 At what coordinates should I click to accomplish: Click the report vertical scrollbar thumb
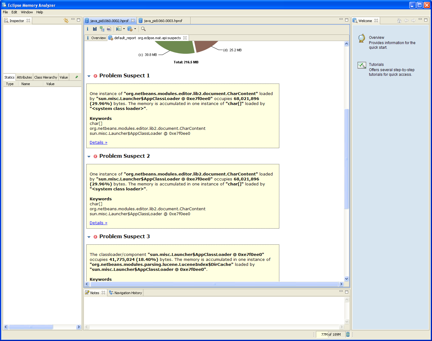pyautogui.click(x=347, y=159)
